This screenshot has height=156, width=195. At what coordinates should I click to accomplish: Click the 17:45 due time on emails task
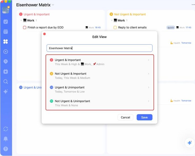[x=188, y=27]
